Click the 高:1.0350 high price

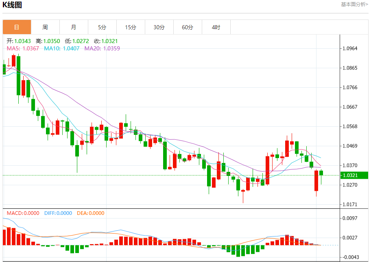(x=48, y=41)
